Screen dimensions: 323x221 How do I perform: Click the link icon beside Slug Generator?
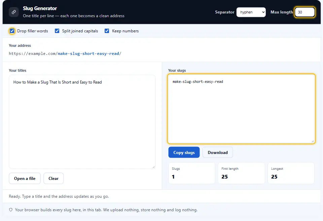(x=14, y=12)
